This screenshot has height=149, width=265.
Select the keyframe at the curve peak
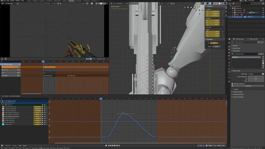click(123, 114)
